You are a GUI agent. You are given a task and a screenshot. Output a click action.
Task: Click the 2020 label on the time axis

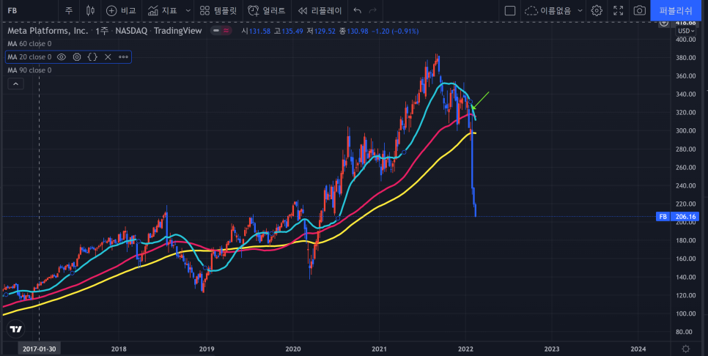(x=292, y=349)
